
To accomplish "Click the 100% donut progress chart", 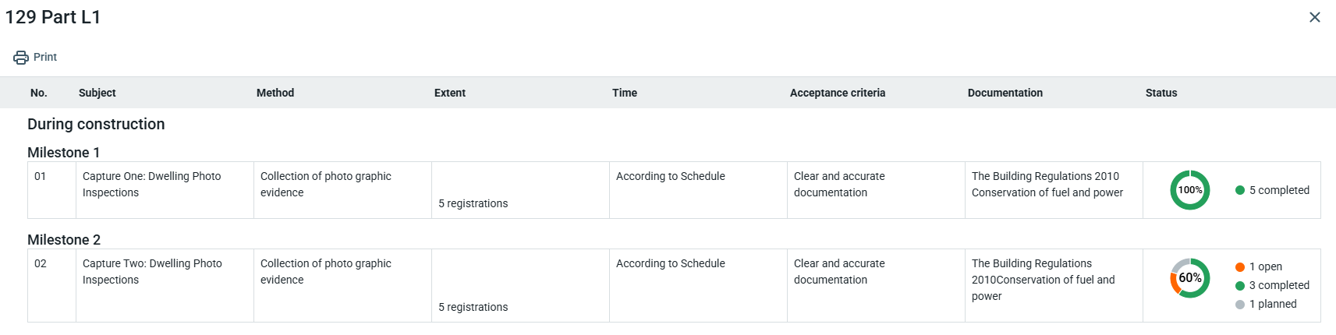I will pos(1189,190).
